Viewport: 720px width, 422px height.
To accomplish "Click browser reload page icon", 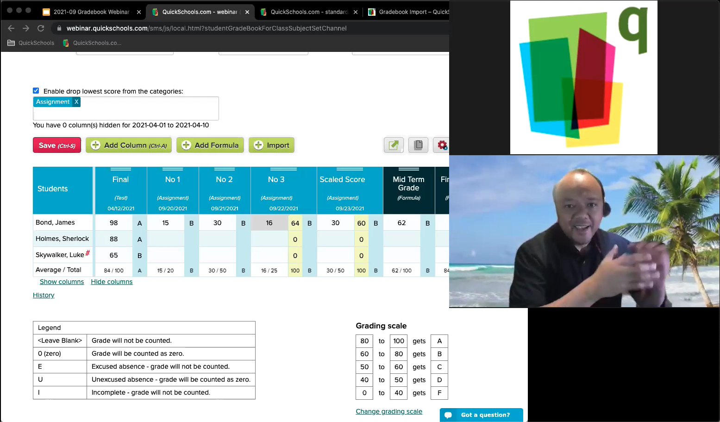I will click(41, 28).
